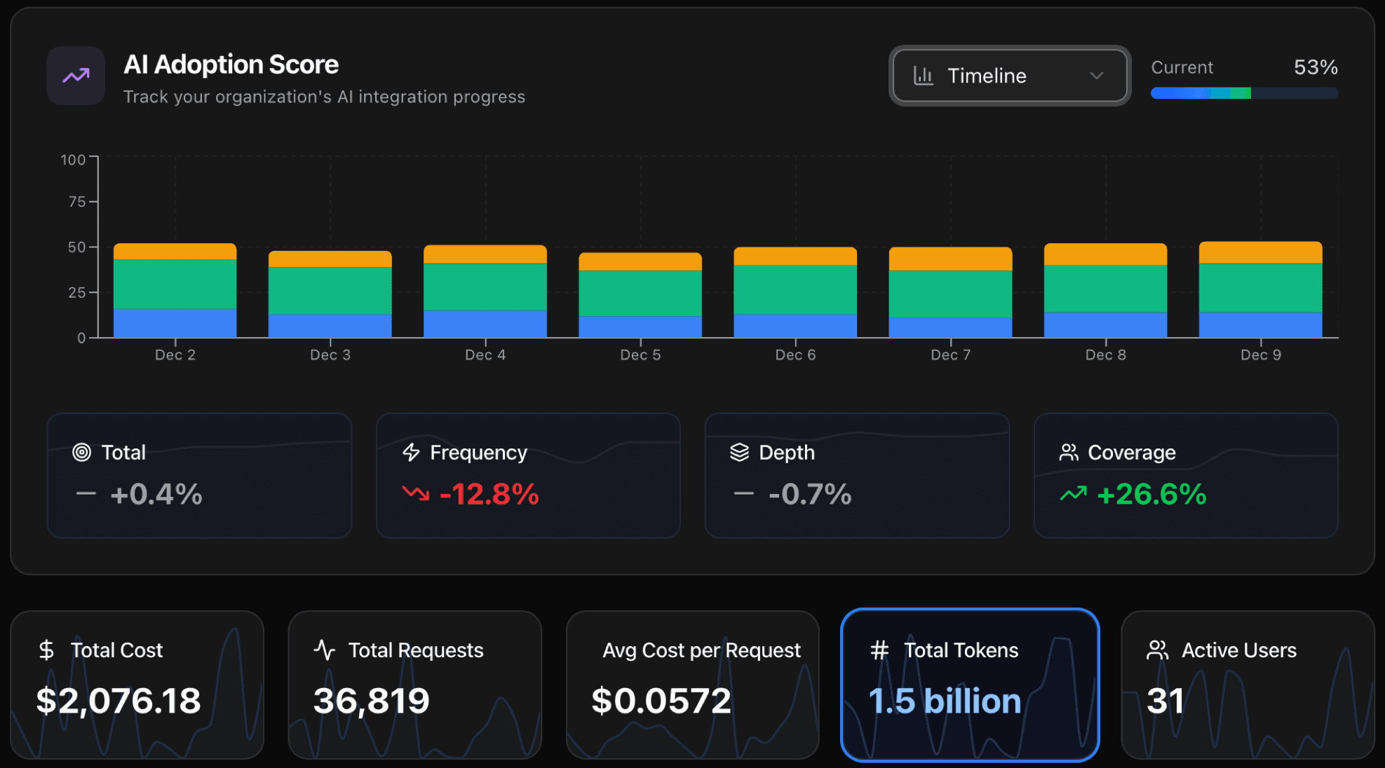The width and height of the screenshot is (1385, 768).
Task: Select the bar chart icon in Timeline selector
Action: (x=924, y=76)
